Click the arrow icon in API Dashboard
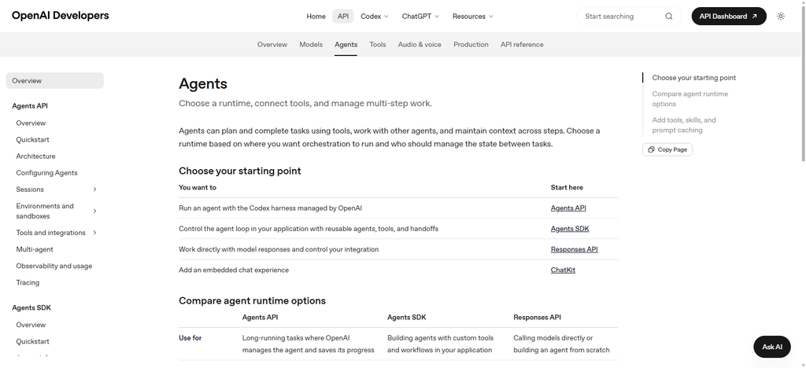 click(x=755, y=17)
